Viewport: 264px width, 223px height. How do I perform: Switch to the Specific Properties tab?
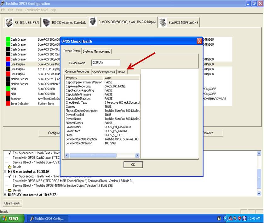[104, 72]
